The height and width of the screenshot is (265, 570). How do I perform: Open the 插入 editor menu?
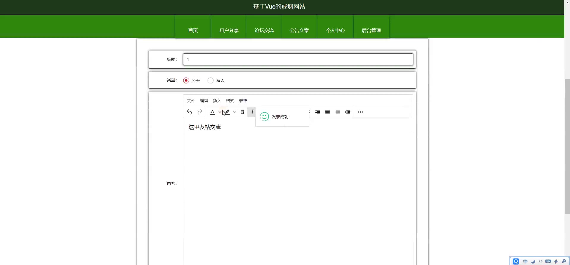(x=217, y=101)
